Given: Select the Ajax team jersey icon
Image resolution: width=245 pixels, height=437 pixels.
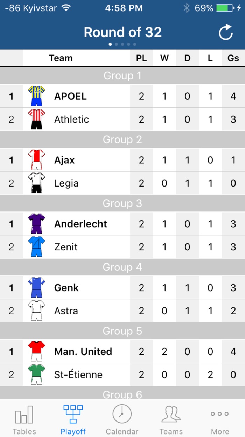Looking at the screenshot, I should (36, 160).
